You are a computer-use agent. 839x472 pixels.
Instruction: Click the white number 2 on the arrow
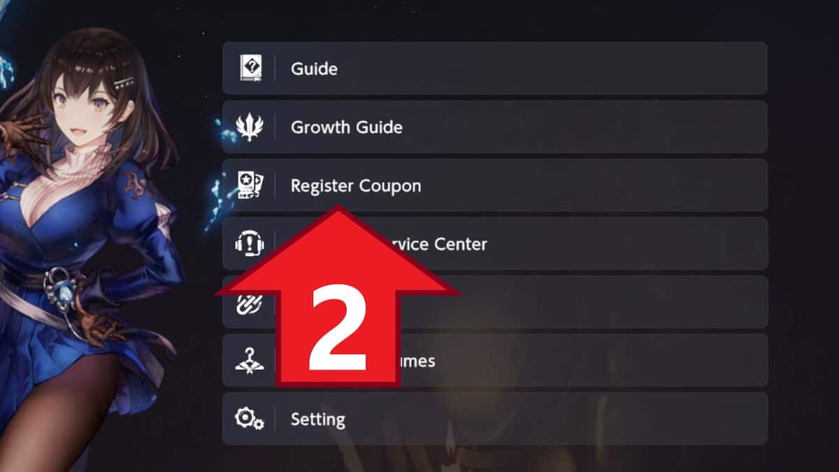[x=339, y=328]
